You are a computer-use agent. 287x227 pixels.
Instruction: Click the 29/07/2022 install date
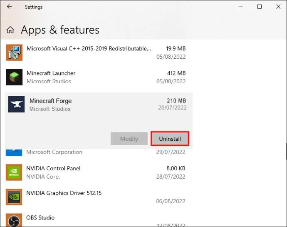click(171, 152)
